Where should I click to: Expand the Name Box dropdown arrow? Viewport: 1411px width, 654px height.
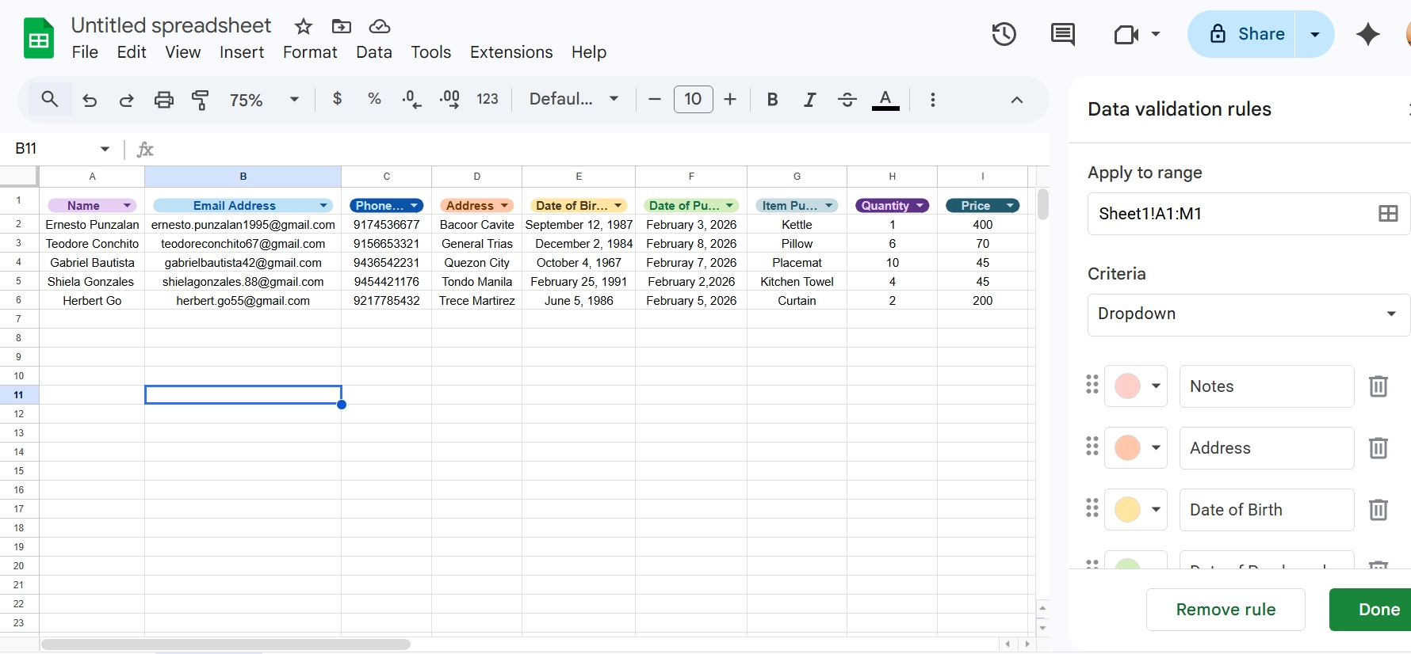tap(105, 149)
